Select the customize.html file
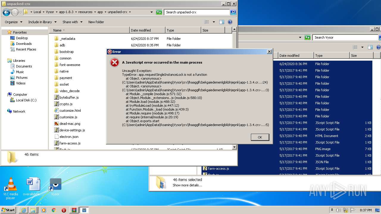Viewport: 381px width, 214px height. [70, 111]
